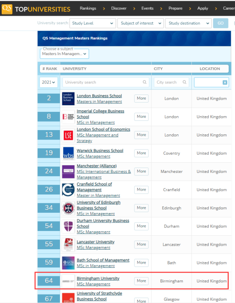Screen dimensions: 235x303
Task: Open the Careers menu item
Action: pos(229,8)
